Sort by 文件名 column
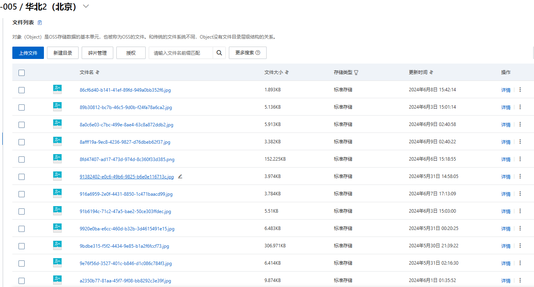The width and height of the screenshot is (534, 287). [x=97, y=72]
